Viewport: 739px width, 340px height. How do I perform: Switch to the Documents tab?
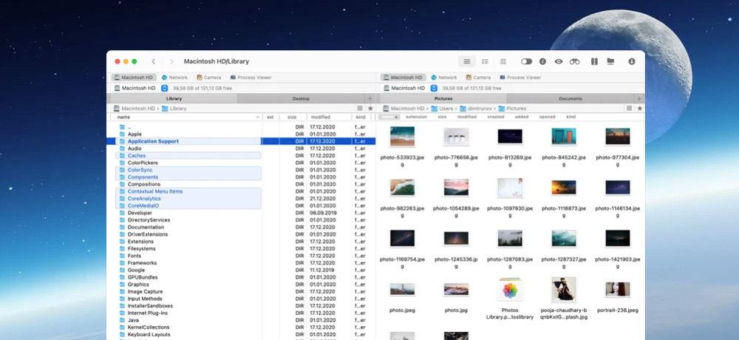point(570,98)
